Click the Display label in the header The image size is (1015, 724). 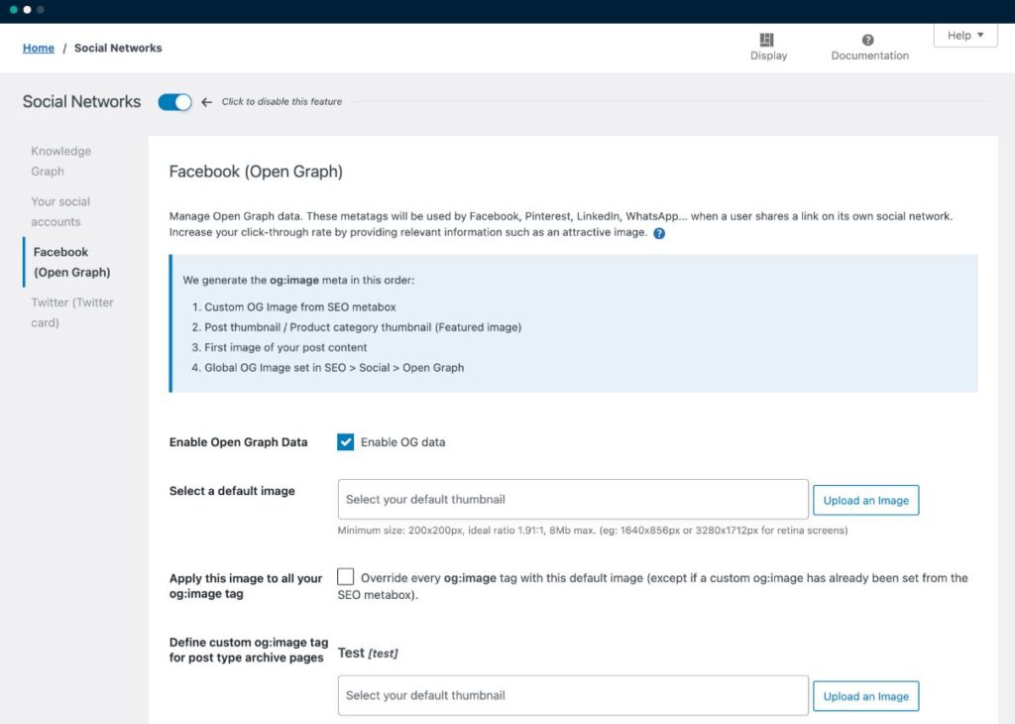(x=768, y=57)
